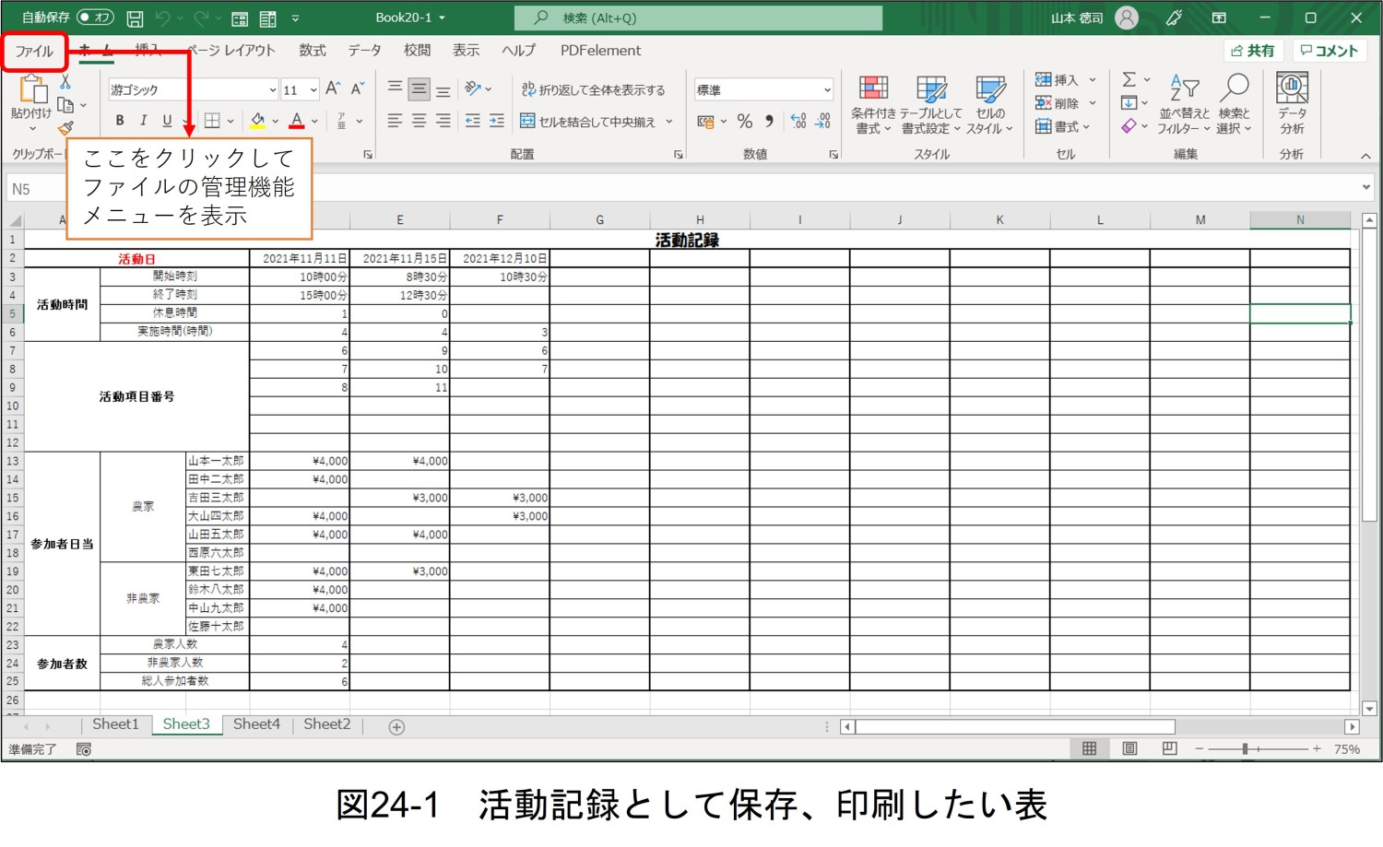Click the Save disk icon
Image resolution: width=1383 pixels, height=847 pixels.
(x=135, y=18)
